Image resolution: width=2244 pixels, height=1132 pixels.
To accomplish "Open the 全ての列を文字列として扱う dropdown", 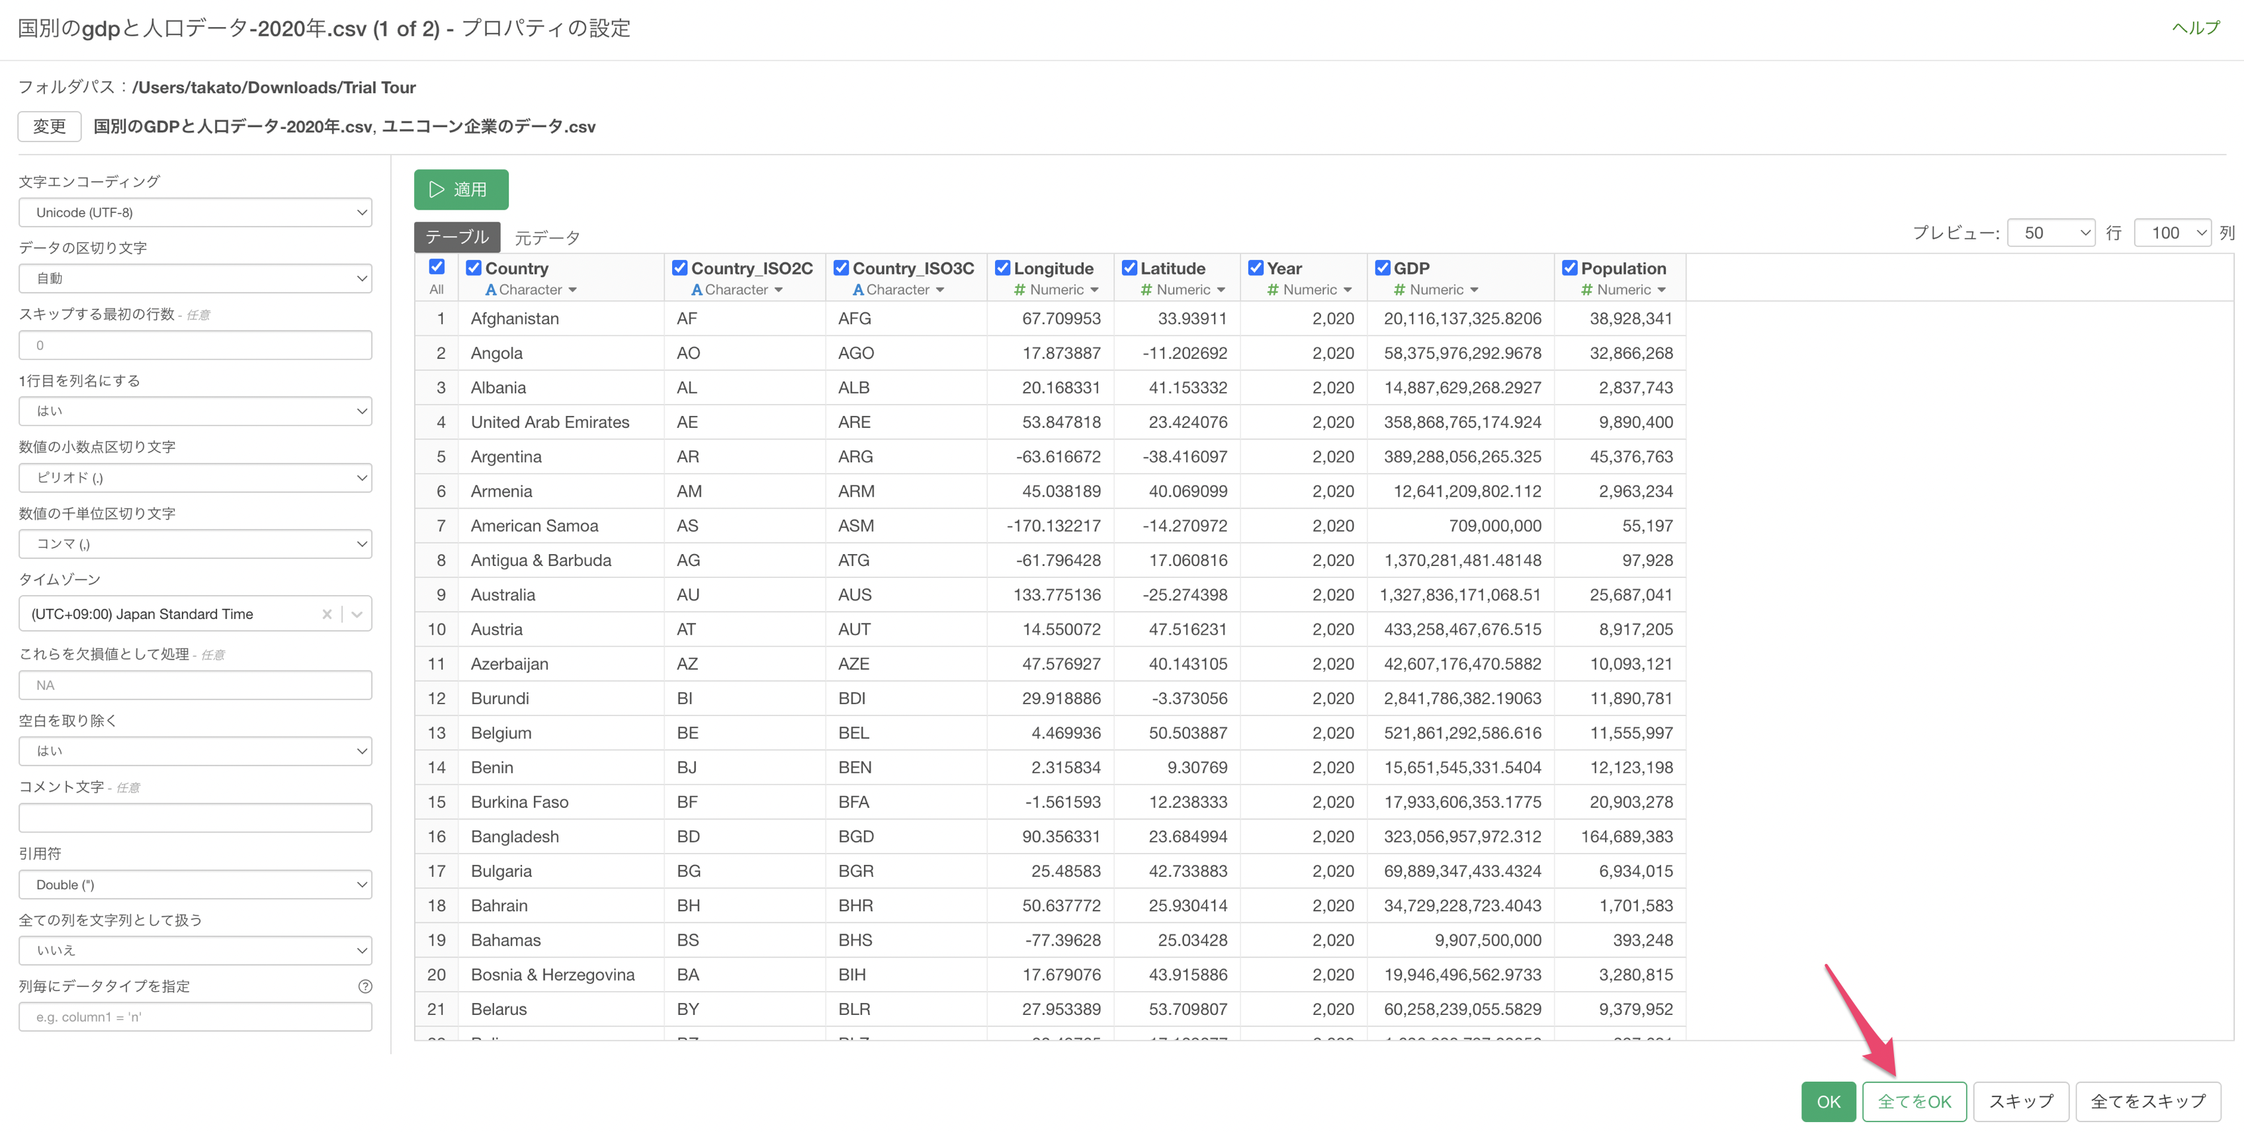I will 195,950.
